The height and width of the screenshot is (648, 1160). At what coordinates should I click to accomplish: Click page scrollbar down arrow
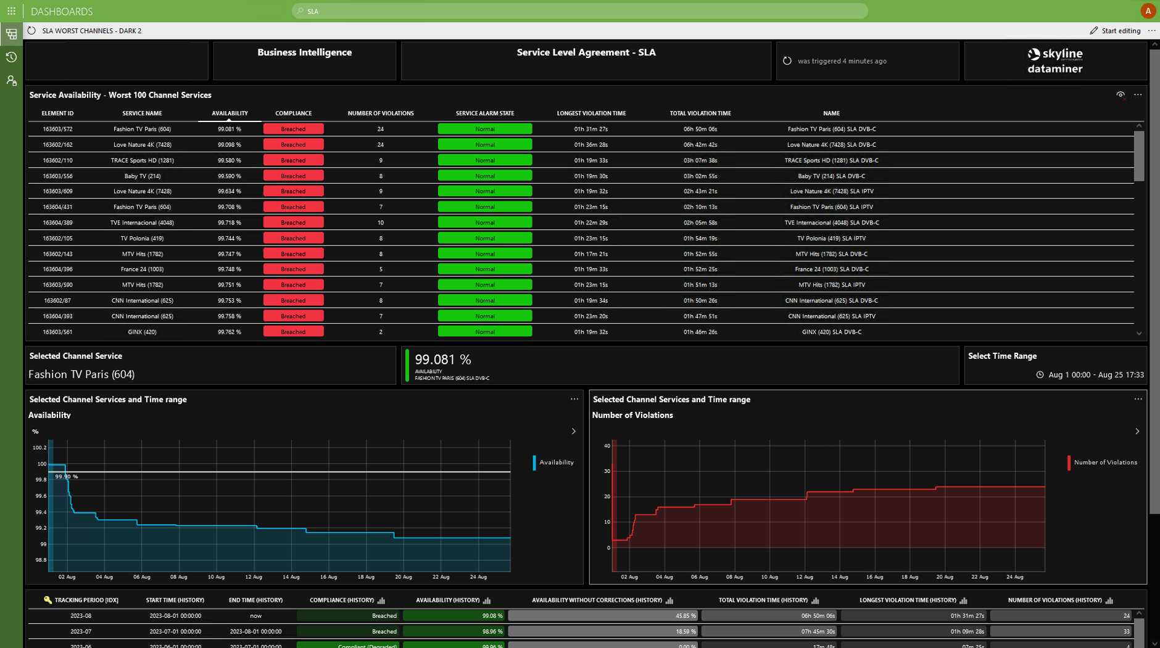tap(1154, 643)
